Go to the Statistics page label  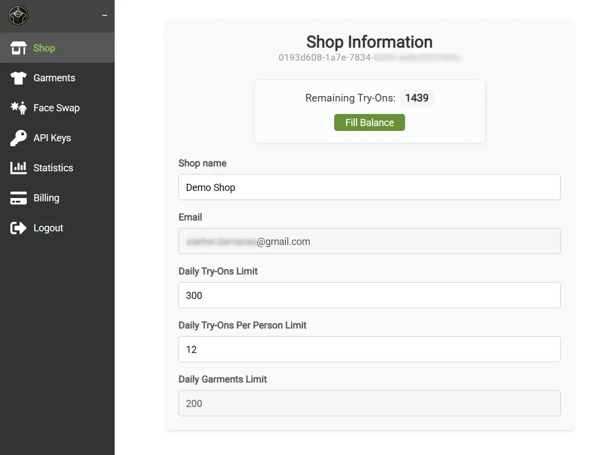pos(53,168)
